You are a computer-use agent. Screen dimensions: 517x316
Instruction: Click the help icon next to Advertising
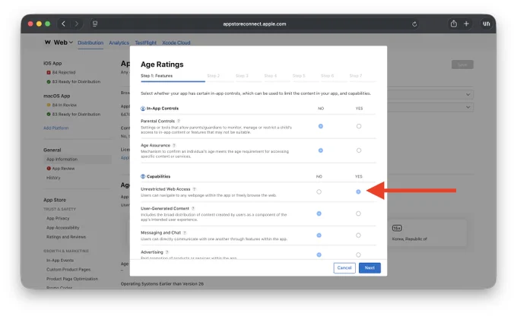[x=167, y=252]
